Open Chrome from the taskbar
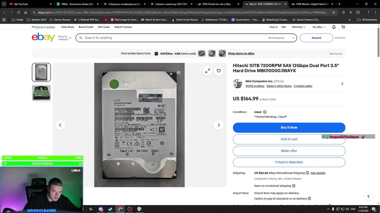The height and width of the screenshot is (213, 380). click(120, 209)
